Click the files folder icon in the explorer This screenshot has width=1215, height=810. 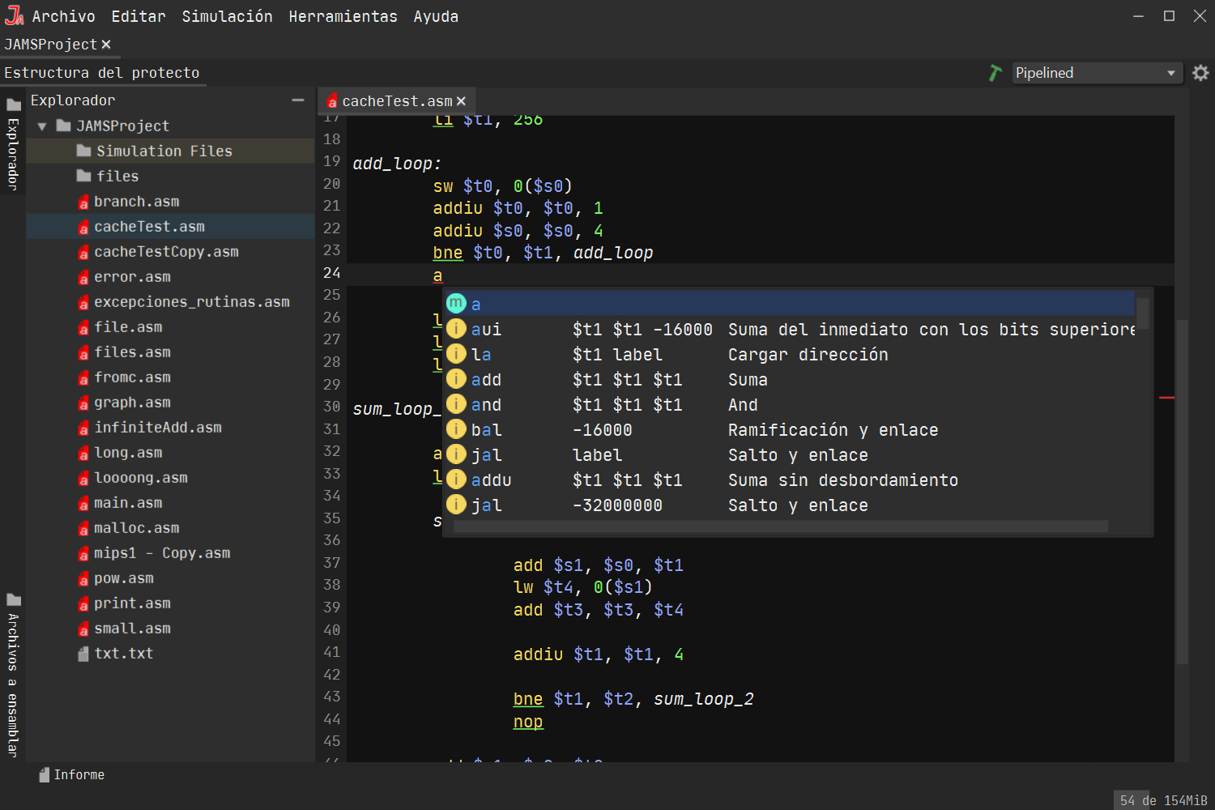coord(83,175)
